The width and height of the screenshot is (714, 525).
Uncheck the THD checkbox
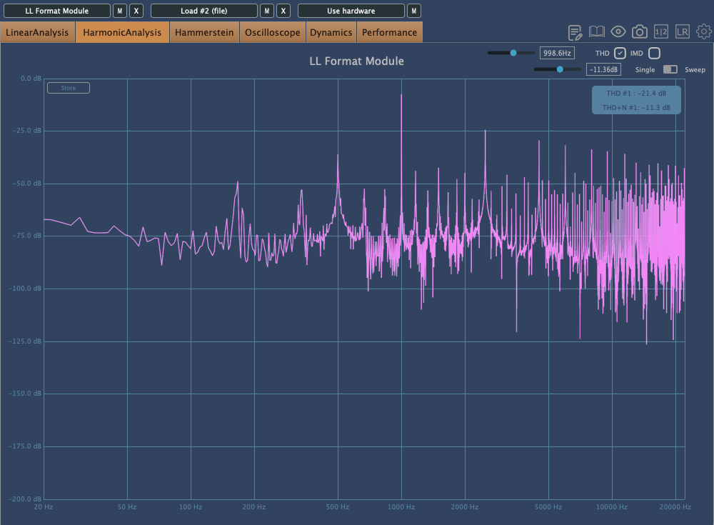point(620,53)
